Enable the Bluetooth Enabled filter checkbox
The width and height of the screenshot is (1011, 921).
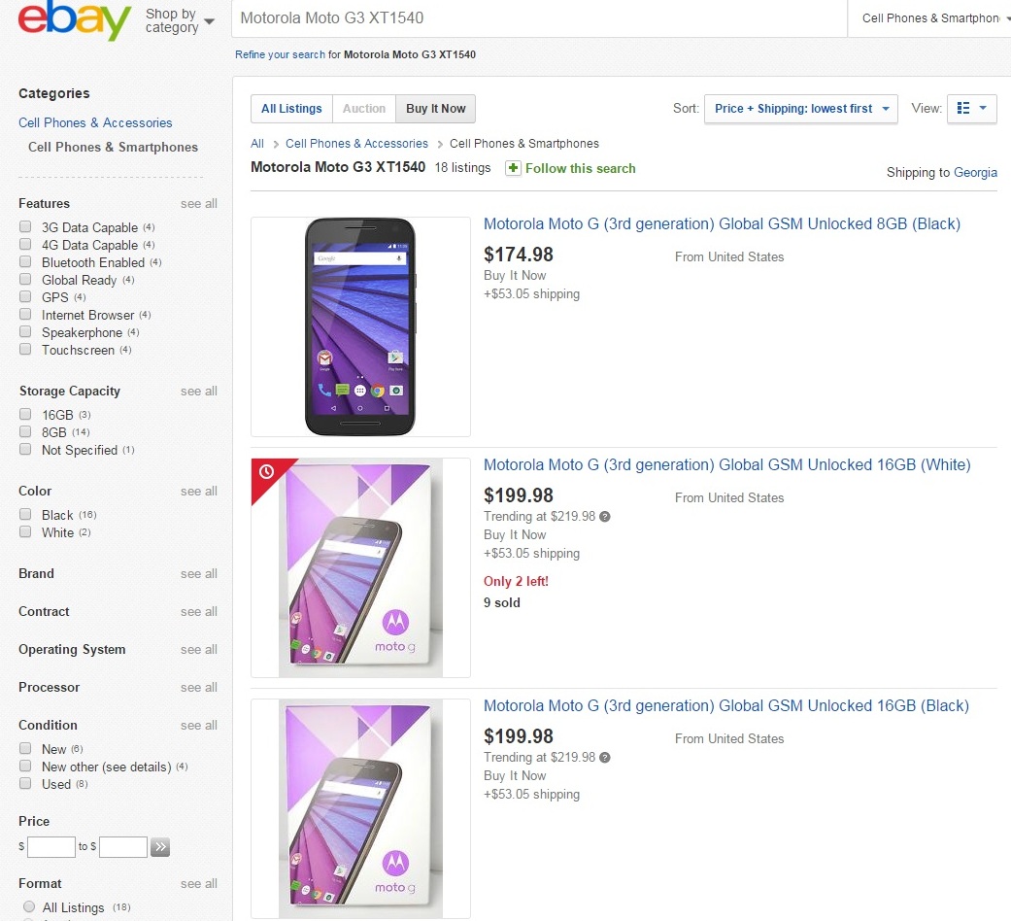click(x=25, y=262)
